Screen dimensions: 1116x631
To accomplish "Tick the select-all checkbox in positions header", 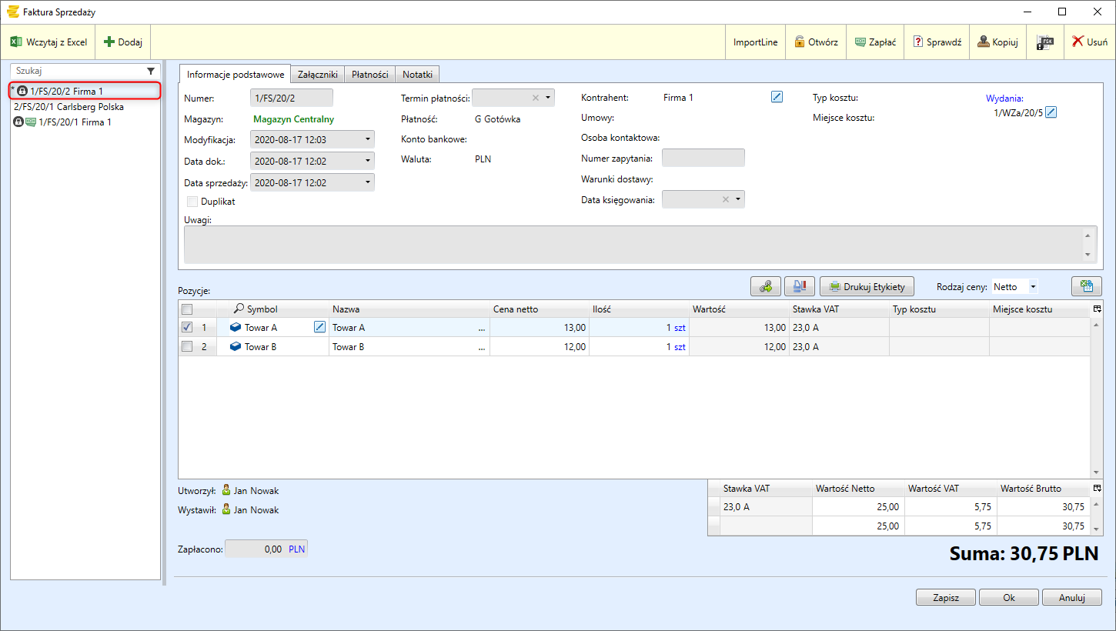I will tap(187, 309).
